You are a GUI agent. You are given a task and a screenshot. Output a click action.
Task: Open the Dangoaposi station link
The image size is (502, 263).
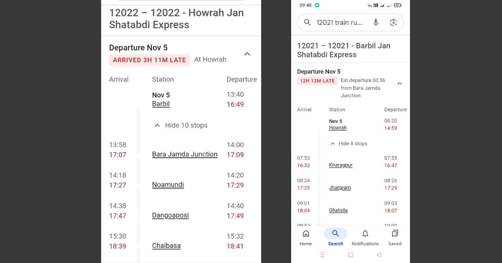[x=170, y=215]
